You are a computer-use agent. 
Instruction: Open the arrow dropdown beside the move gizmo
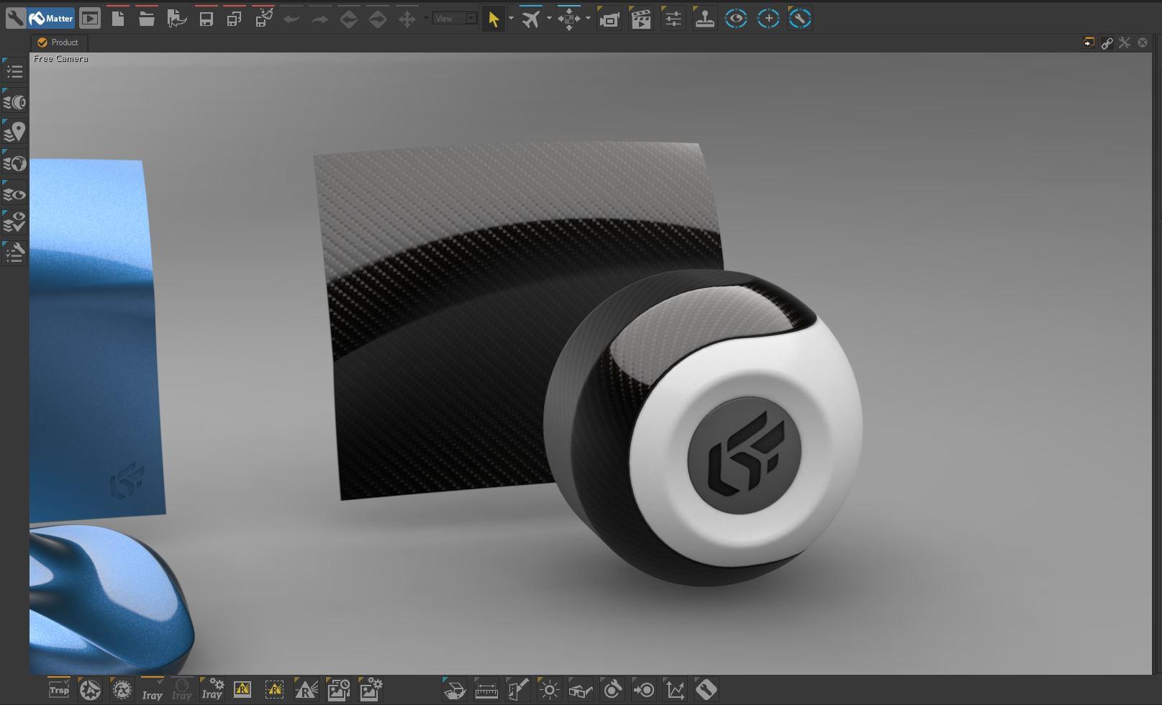[426, 18]
